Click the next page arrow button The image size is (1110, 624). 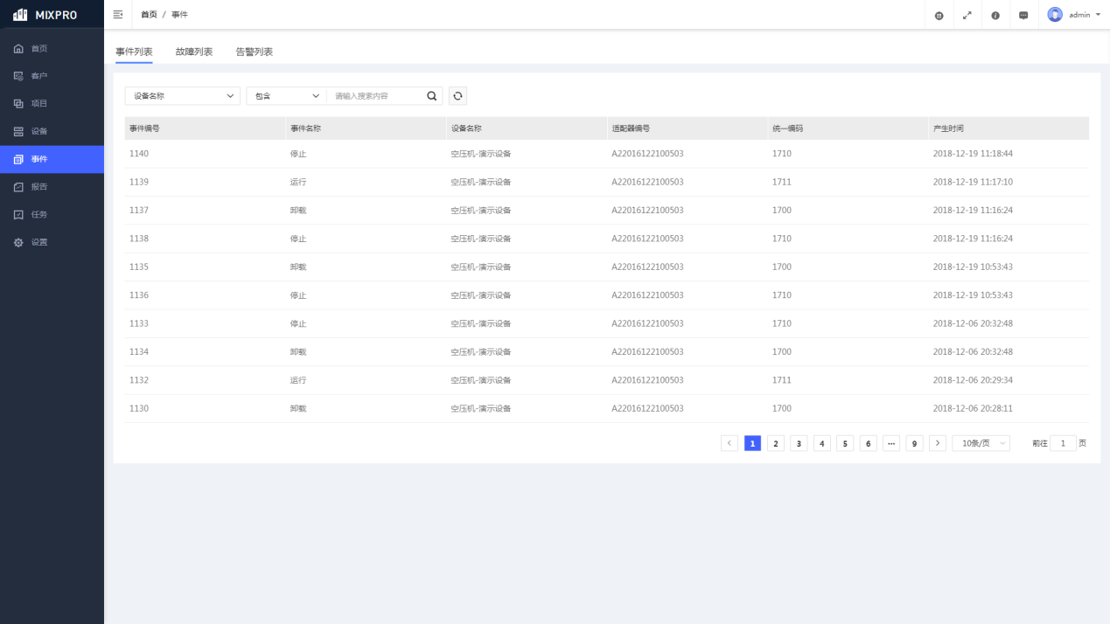[937, 443]
